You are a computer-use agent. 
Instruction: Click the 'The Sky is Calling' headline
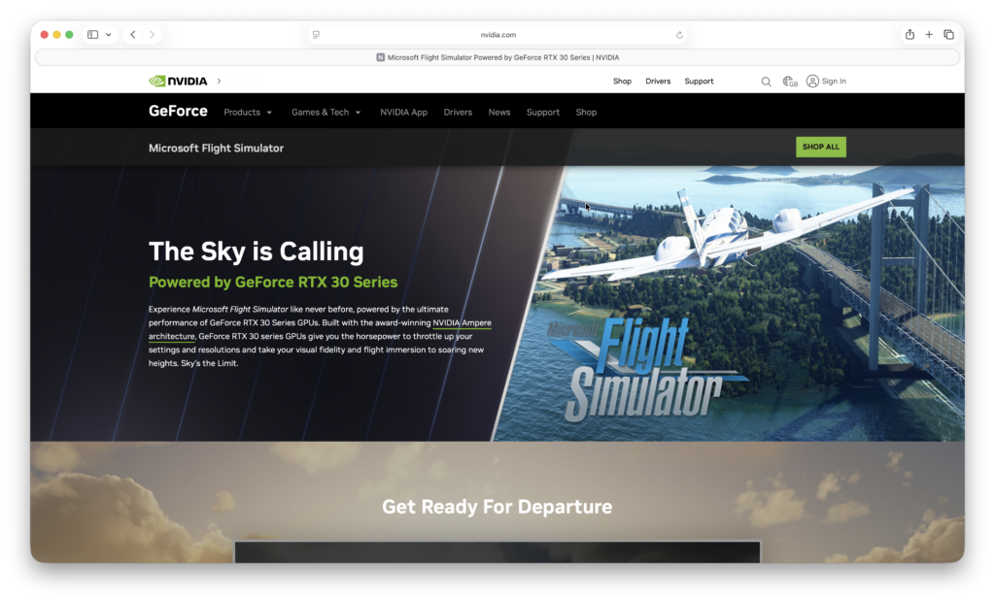click(x=257, y=251)
